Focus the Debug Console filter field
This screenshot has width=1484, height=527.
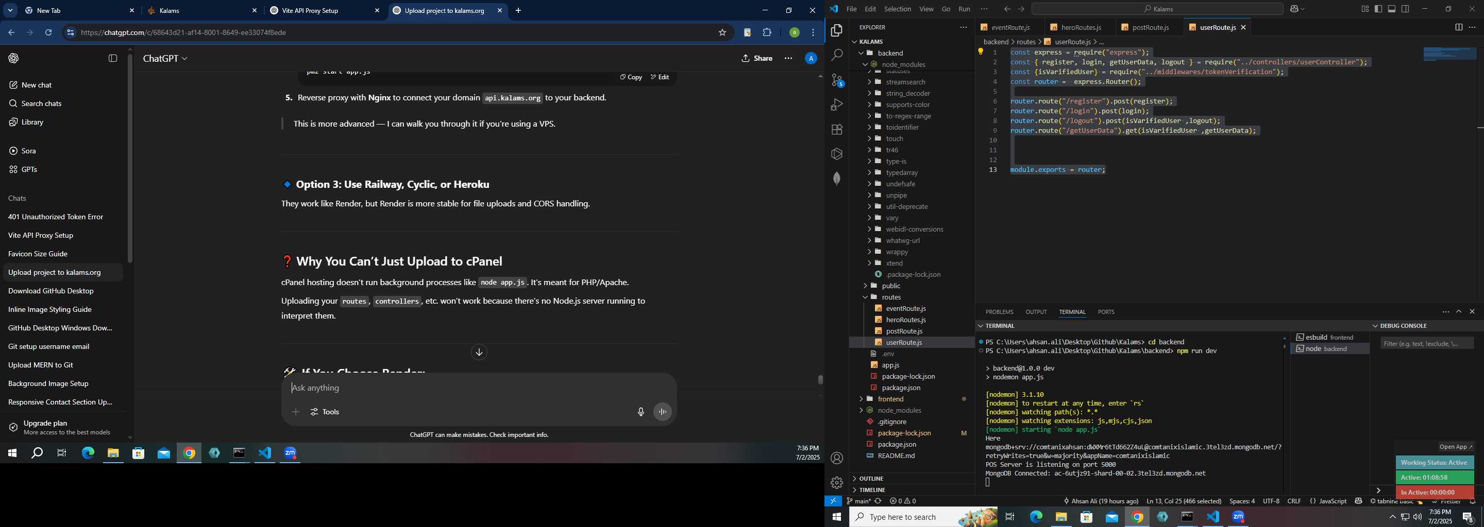pos(1427,343)
